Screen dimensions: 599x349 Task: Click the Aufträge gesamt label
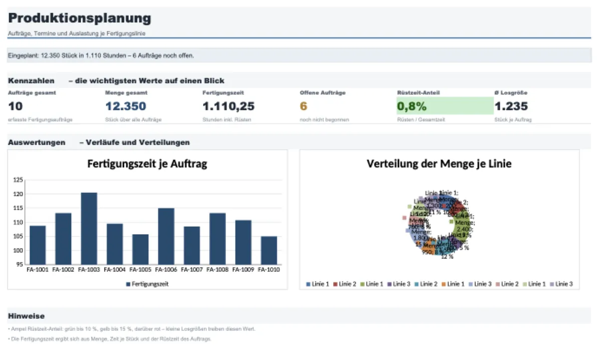tap(32, 93)
